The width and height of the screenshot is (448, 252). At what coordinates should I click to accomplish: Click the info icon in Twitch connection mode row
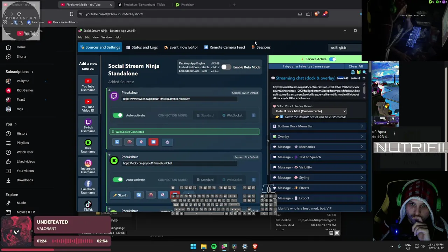point(253,115)
